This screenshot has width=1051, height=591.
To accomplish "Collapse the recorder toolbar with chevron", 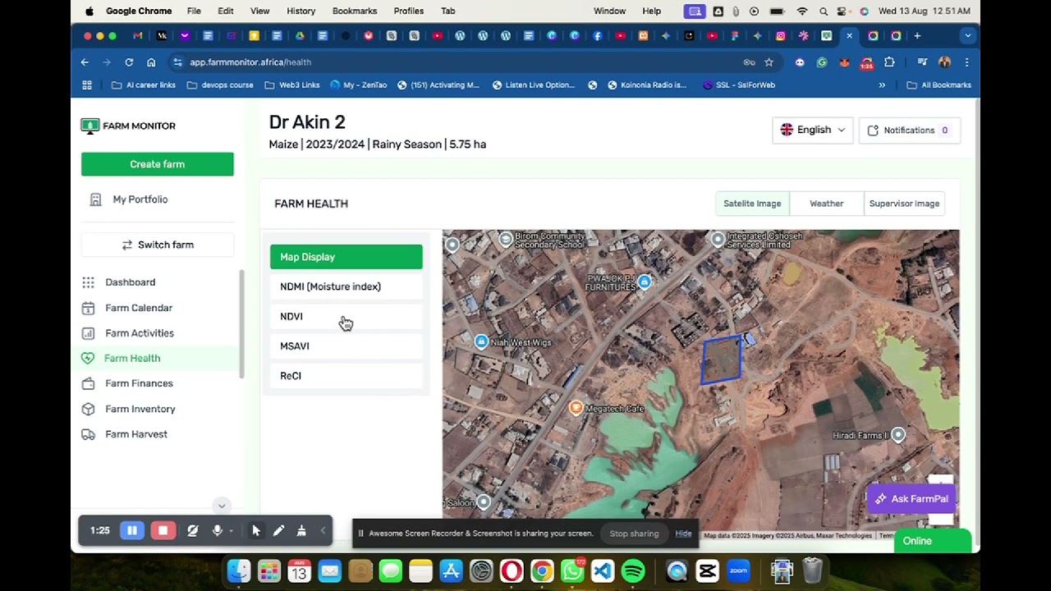I will pyautogui.click(x=323, y=531).
